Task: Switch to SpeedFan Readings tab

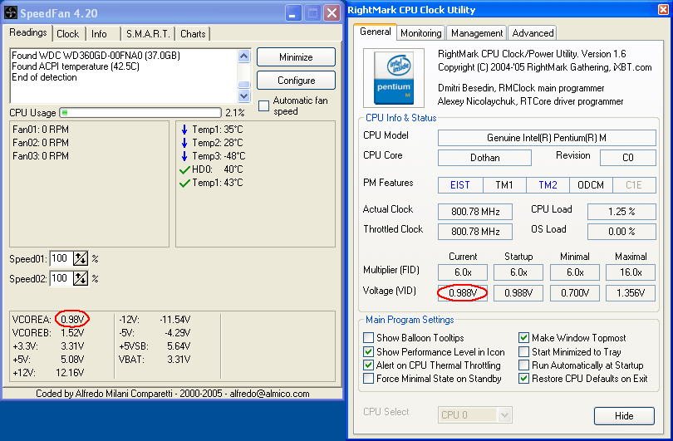Action: 28,32
